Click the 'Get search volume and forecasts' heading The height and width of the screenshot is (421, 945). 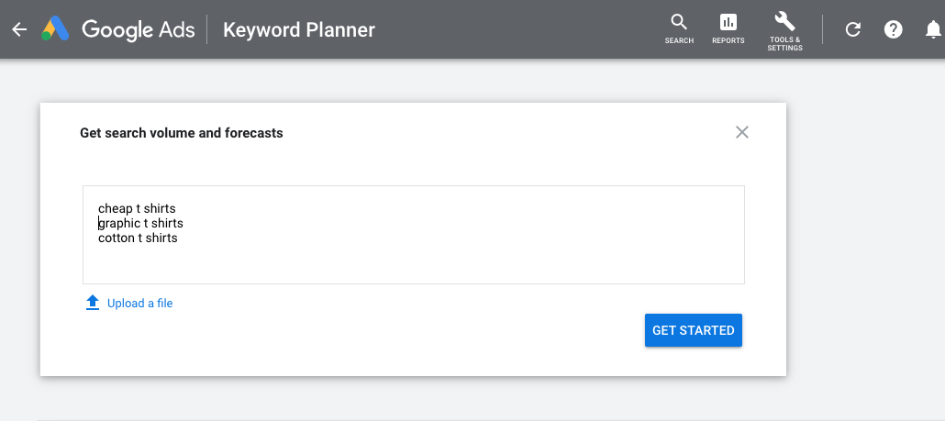click(182, 133)
